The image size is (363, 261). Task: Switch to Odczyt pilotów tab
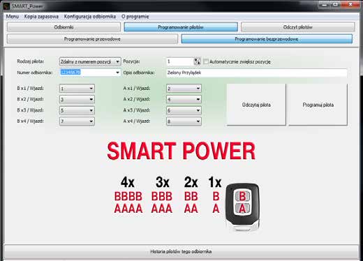coord(298,27)
